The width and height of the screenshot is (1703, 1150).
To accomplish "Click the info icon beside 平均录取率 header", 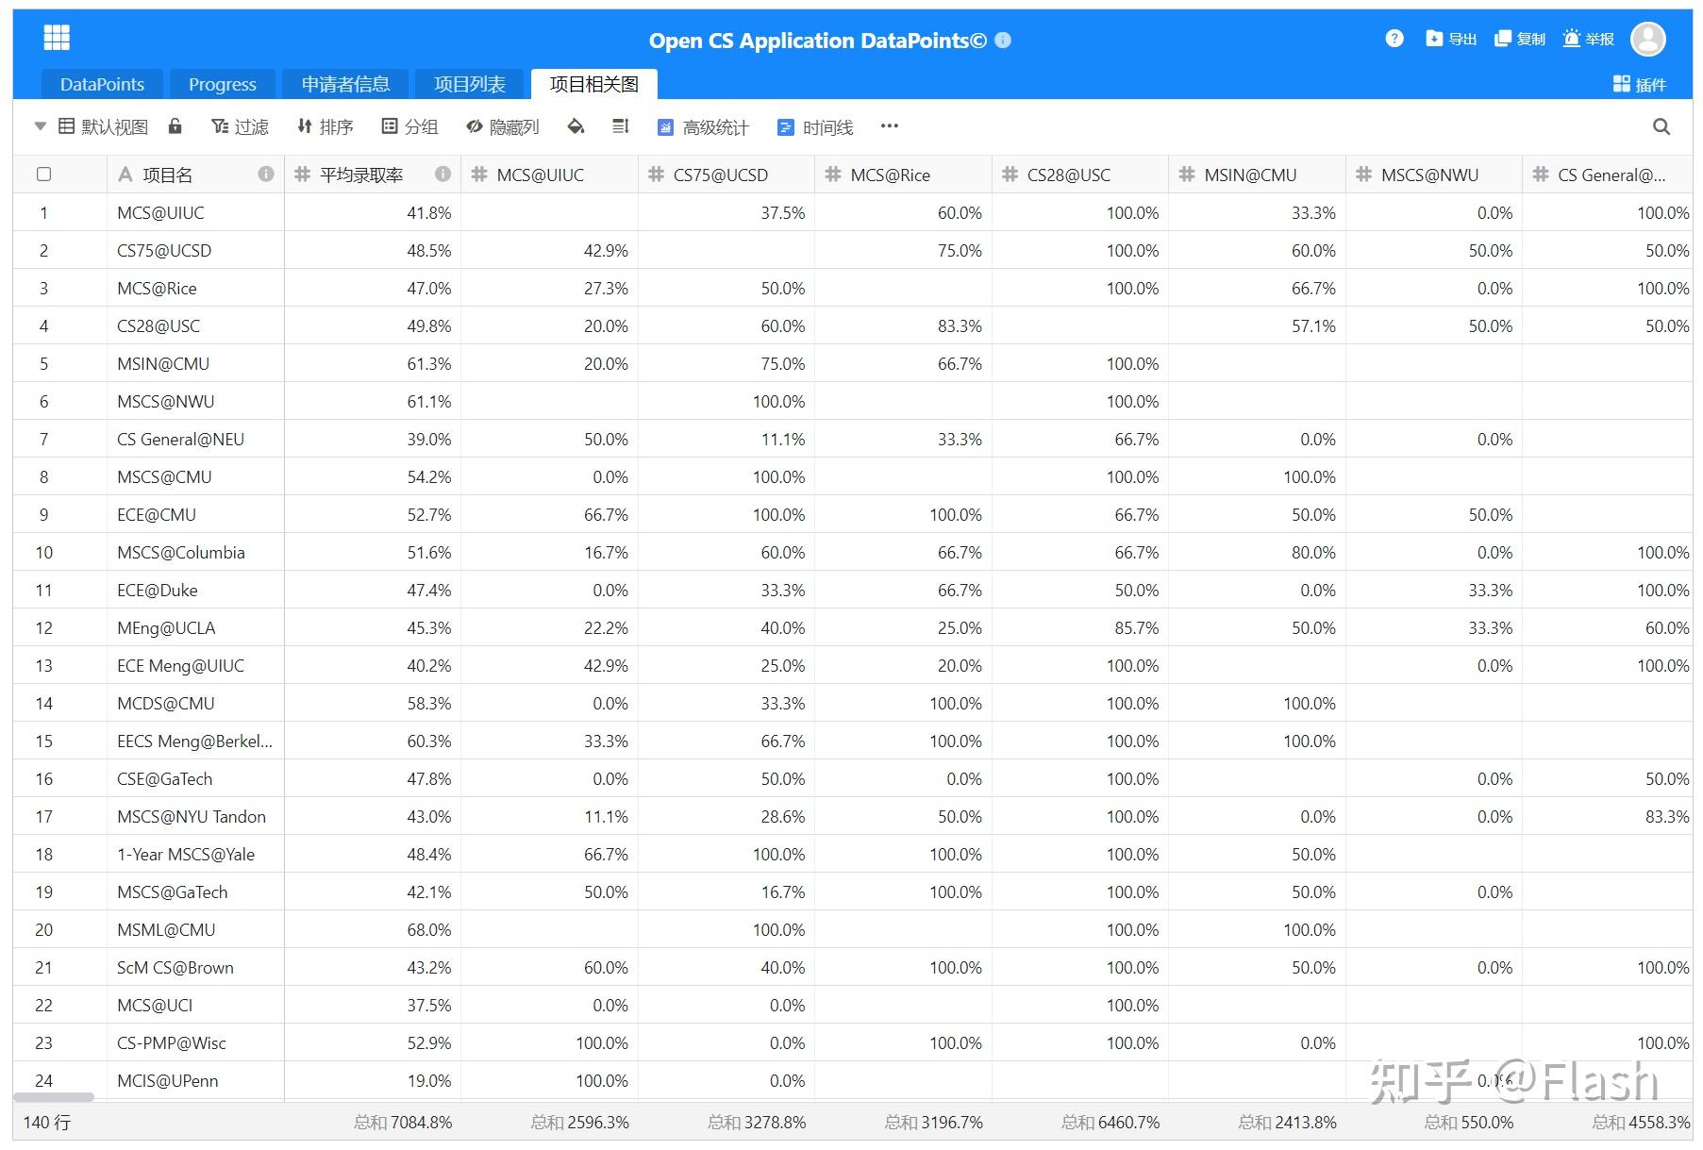I will tap(442, 174).
